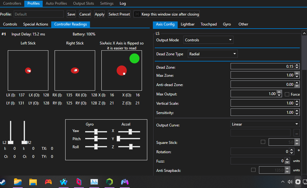Click the volume icon in the system tray

[x=290, y=182]
